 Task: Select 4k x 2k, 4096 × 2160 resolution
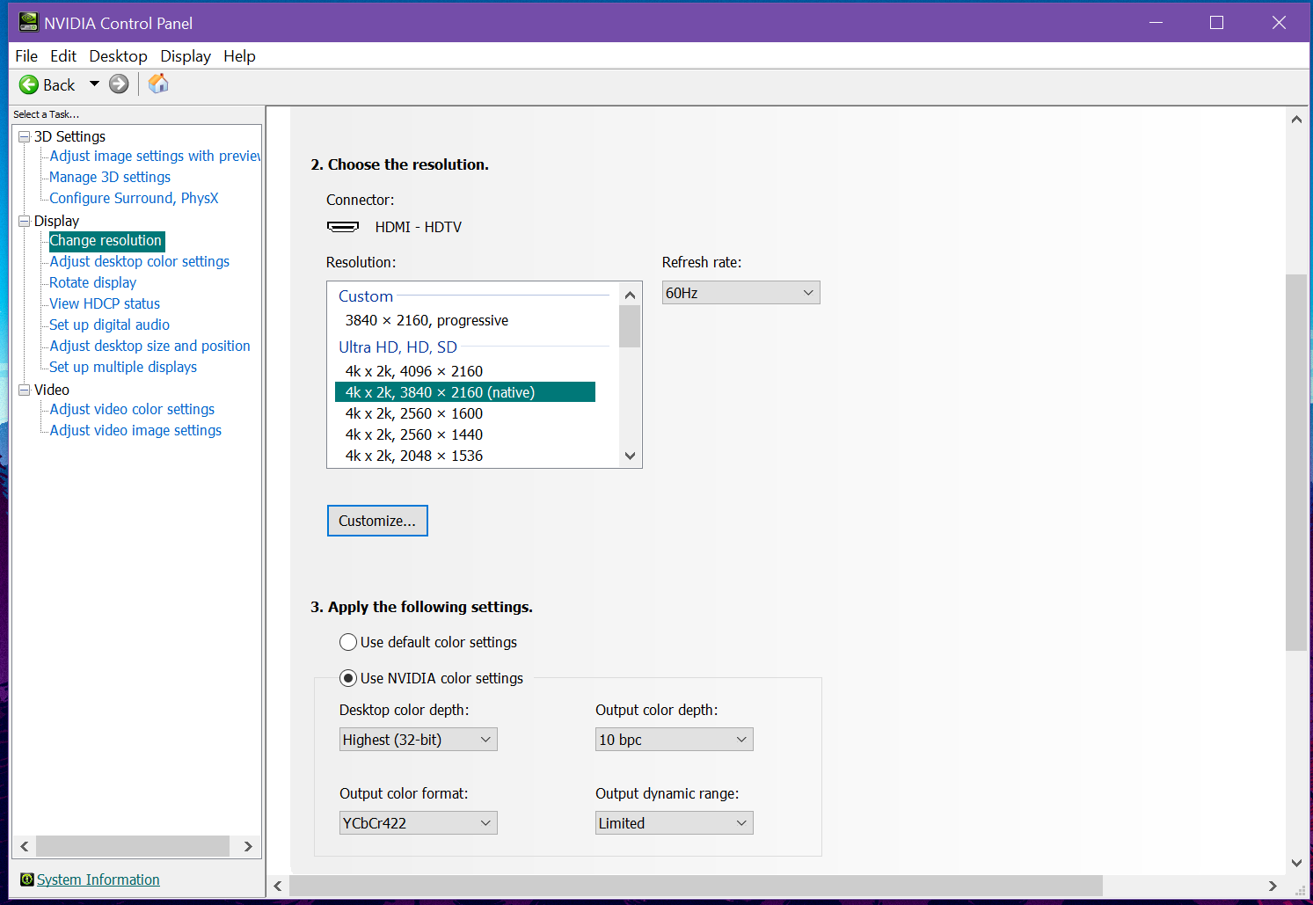point(414,371)
